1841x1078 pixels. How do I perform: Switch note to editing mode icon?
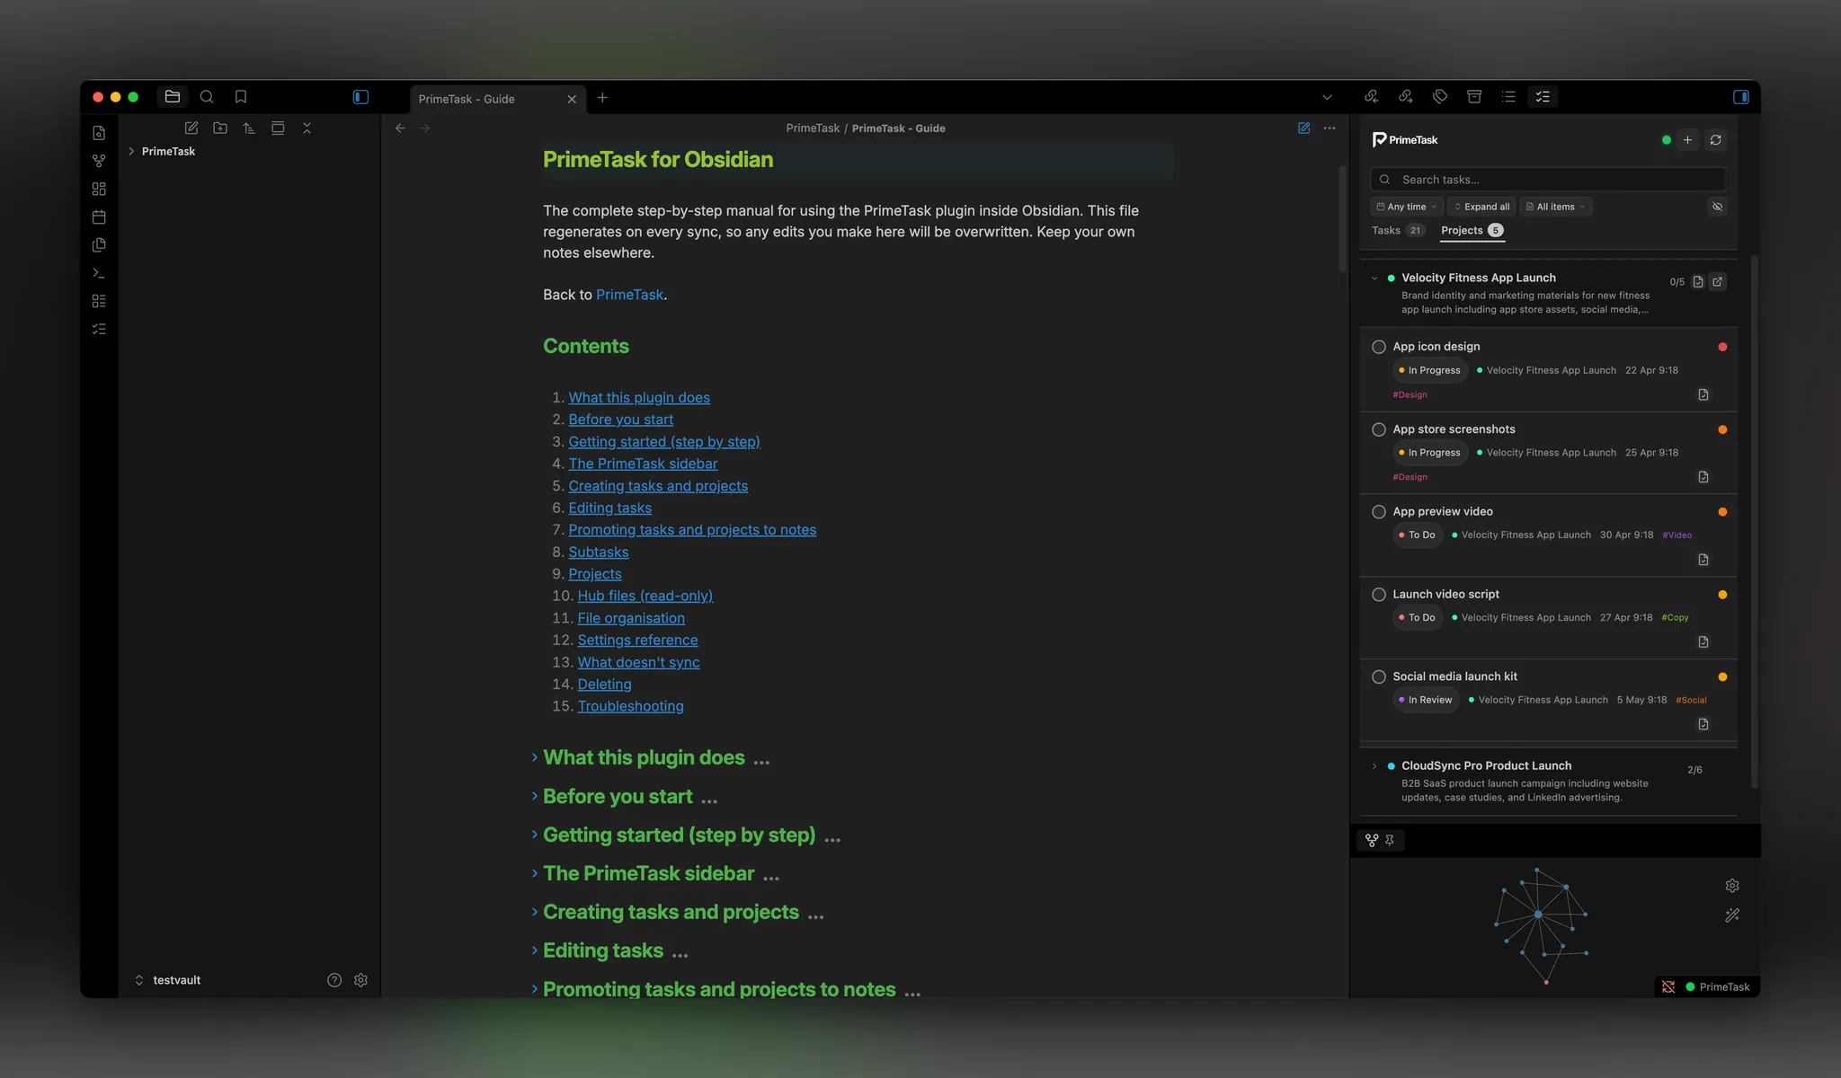[x=1303, y=128]
